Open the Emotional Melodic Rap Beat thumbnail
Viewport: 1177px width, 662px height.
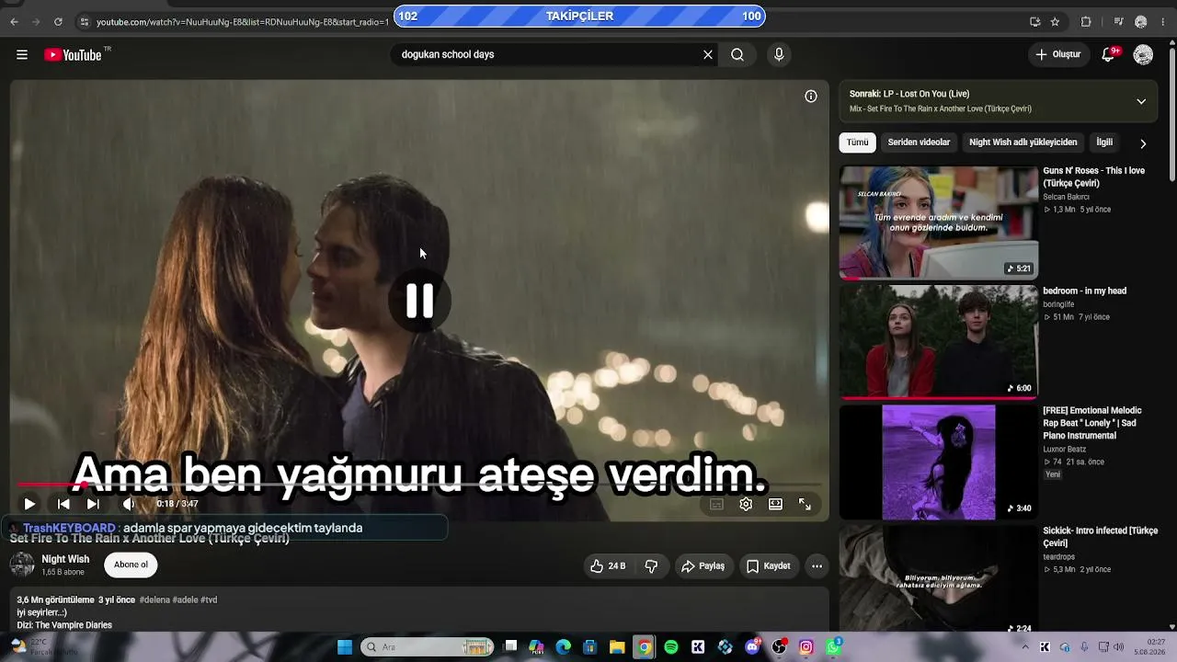(939, 462)
